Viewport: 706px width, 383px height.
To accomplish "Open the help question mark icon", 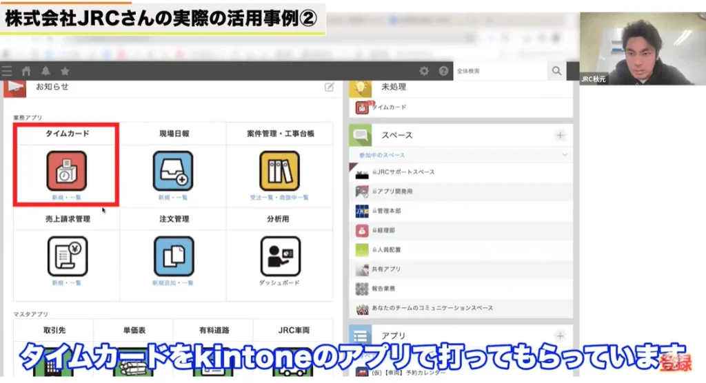I will (x=443, y=71).
